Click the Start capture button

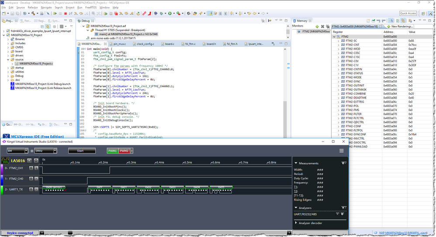point(82,151)
